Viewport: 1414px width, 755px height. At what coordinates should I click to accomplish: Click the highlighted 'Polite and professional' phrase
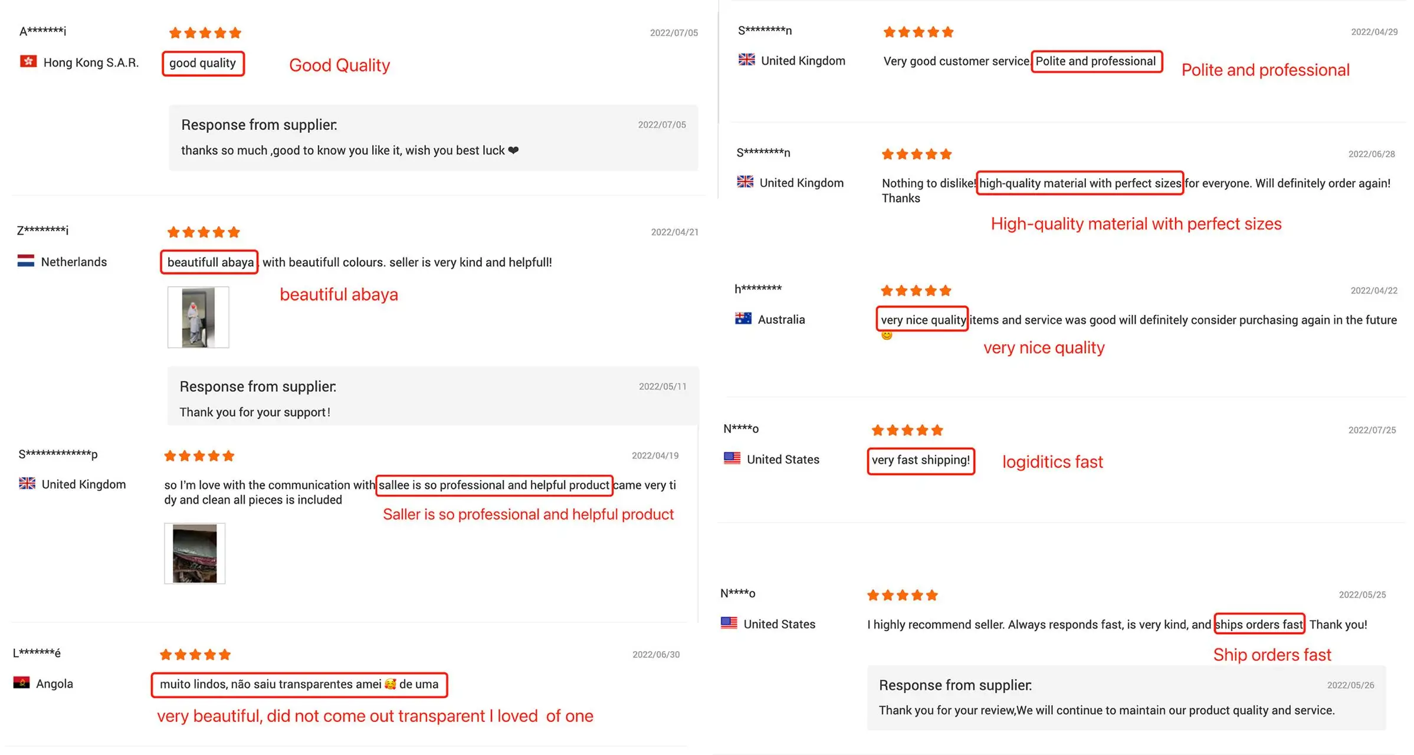(x=1096, y=61)
